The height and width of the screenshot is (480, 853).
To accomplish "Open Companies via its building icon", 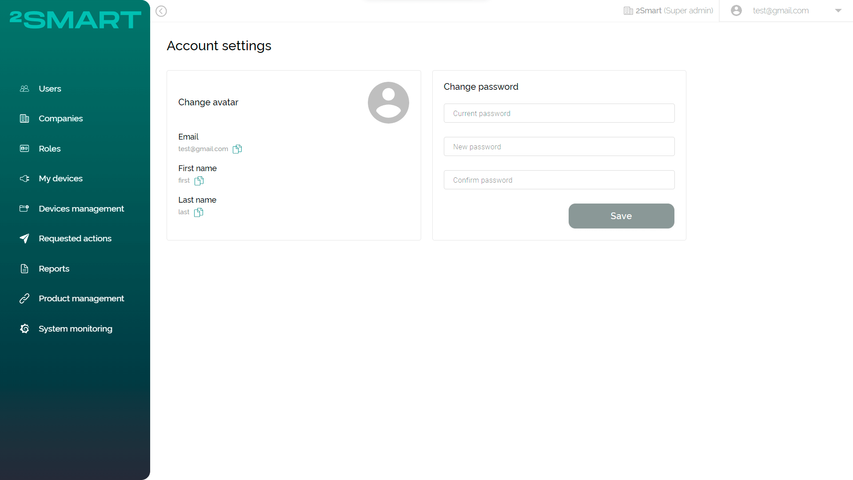I will tap(24, 118).
